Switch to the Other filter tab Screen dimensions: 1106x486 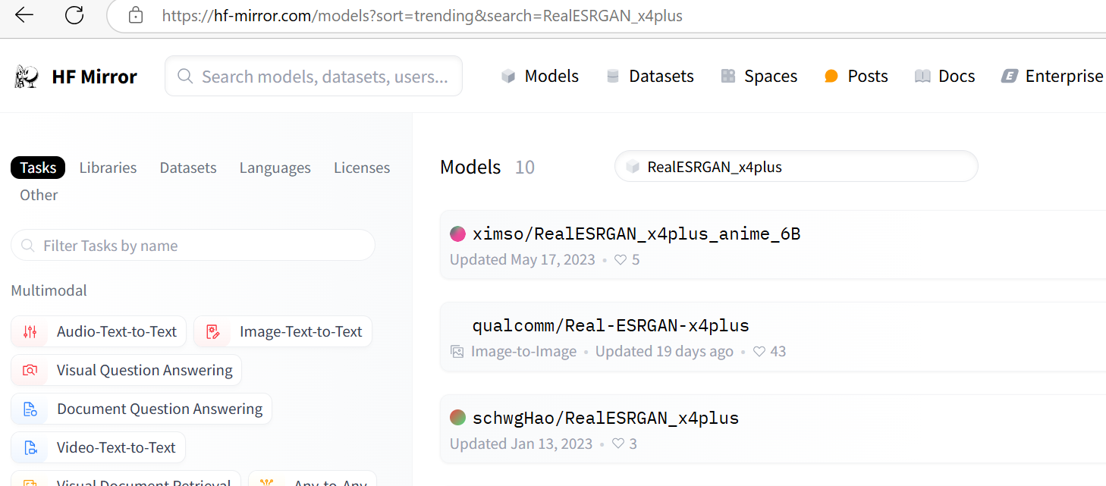click(x=39, y=195)
